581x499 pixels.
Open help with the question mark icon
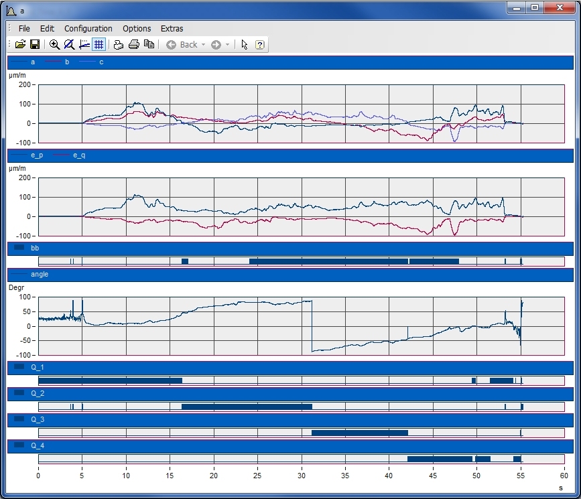tap(260, 45)
